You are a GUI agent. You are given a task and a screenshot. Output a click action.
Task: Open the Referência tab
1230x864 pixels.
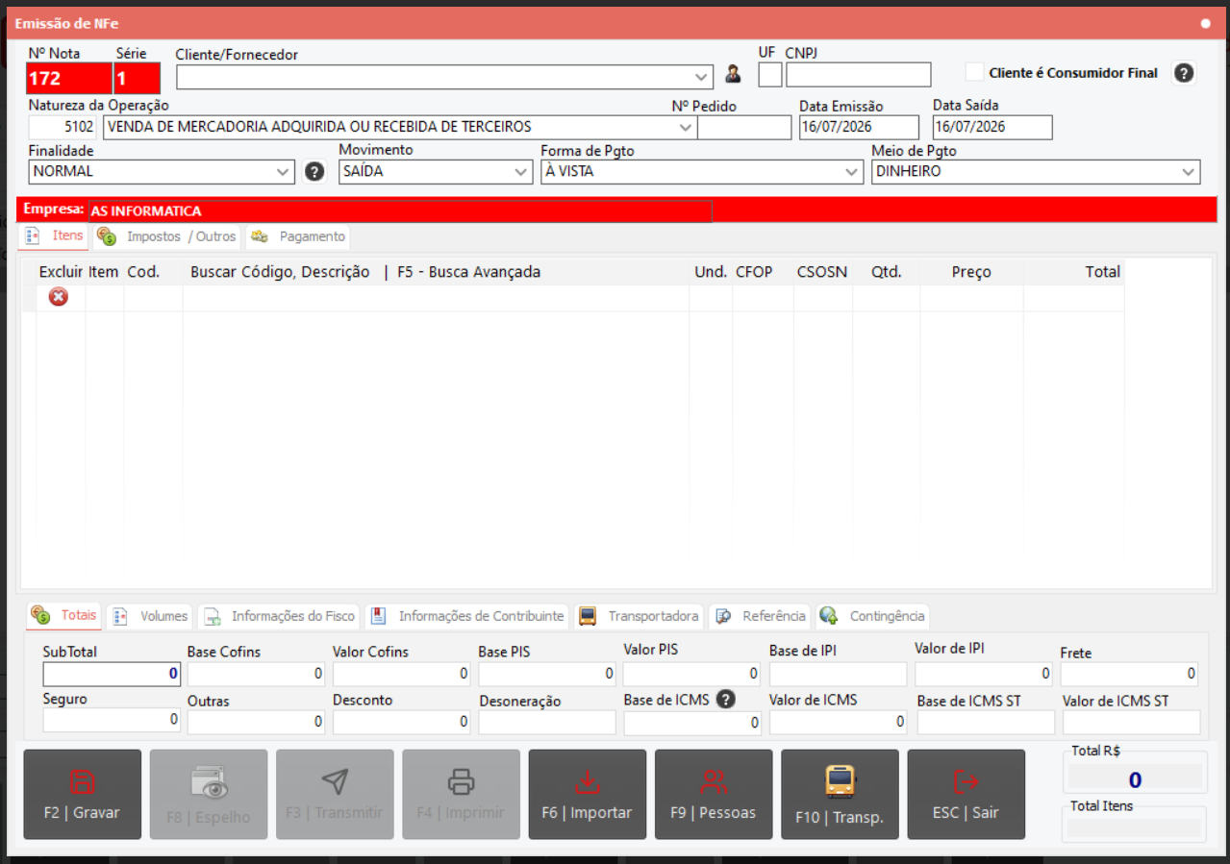[x=761, y=616]
